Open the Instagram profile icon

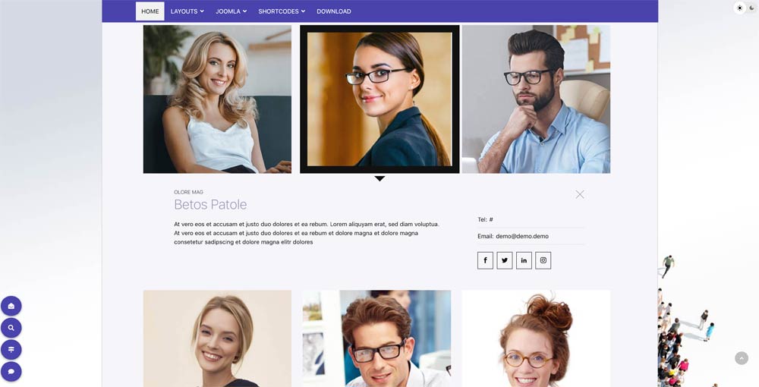543,260
